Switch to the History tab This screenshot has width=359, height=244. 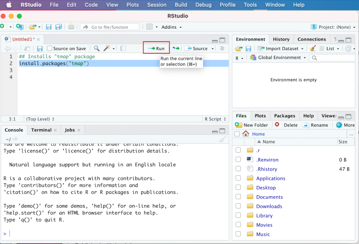(x=281, y=39)
